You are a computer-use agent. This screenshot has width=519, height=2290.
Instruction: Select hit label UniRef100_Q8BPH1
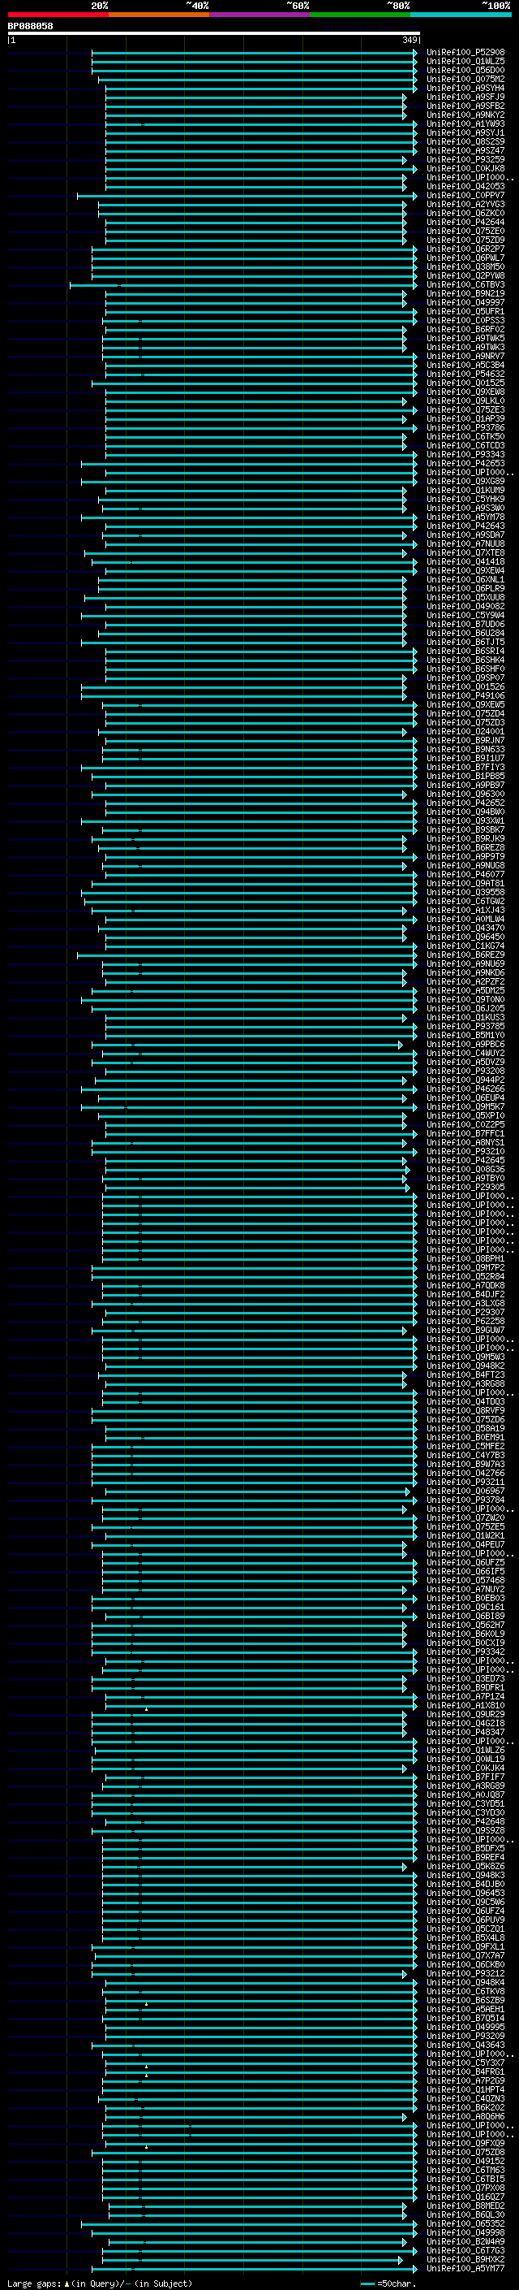pyautogui.click(x=465, y=1259)
